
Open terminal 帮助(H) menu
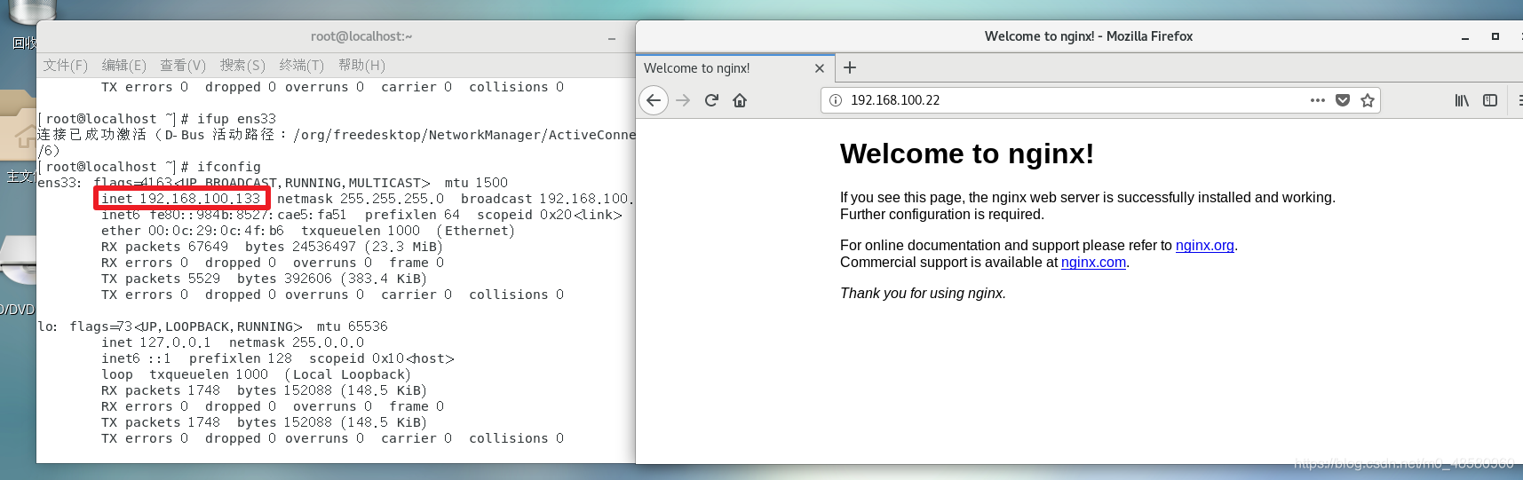[361, 66]
